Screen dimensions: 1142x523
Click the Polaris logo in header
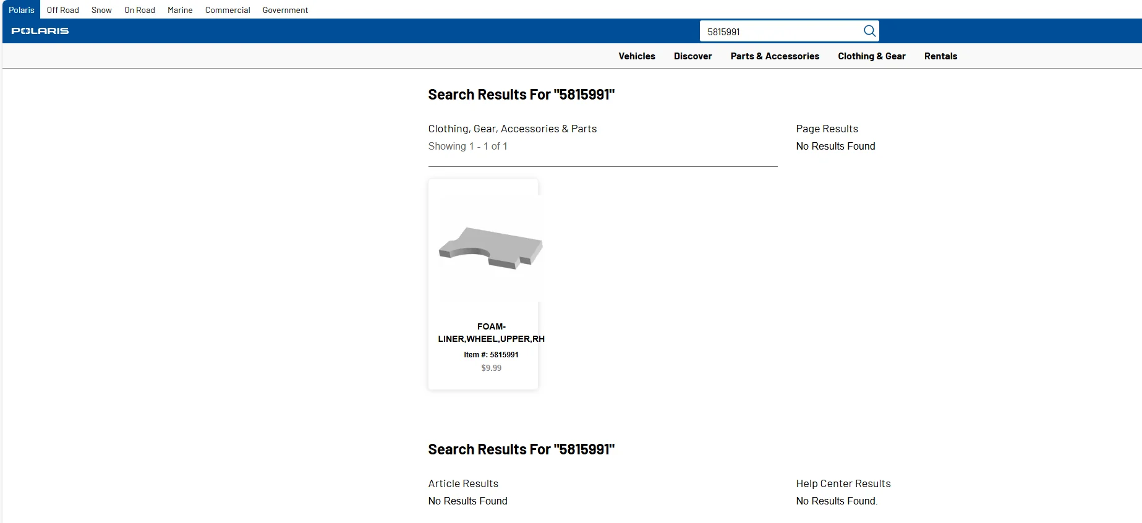[40, 31]
